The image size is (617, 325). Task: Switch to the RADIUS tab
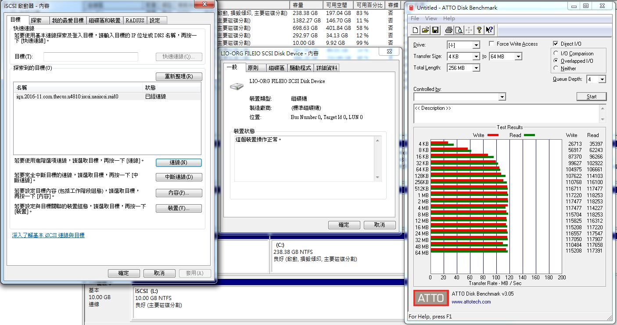coord(135,21)
